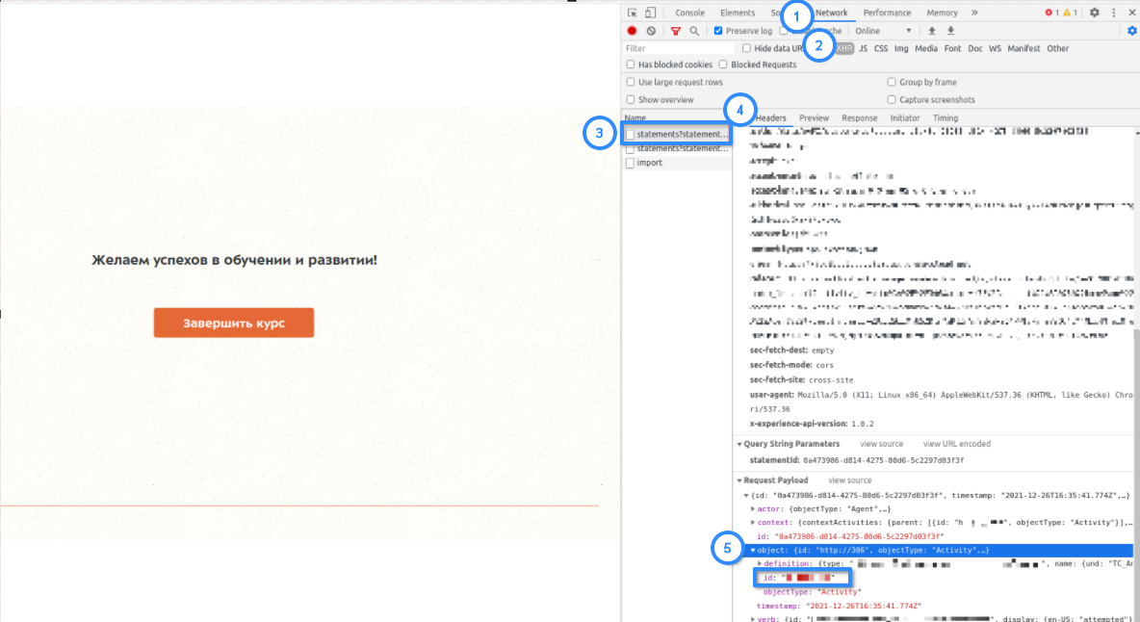Filter requests by Doc type

[975, 48]
